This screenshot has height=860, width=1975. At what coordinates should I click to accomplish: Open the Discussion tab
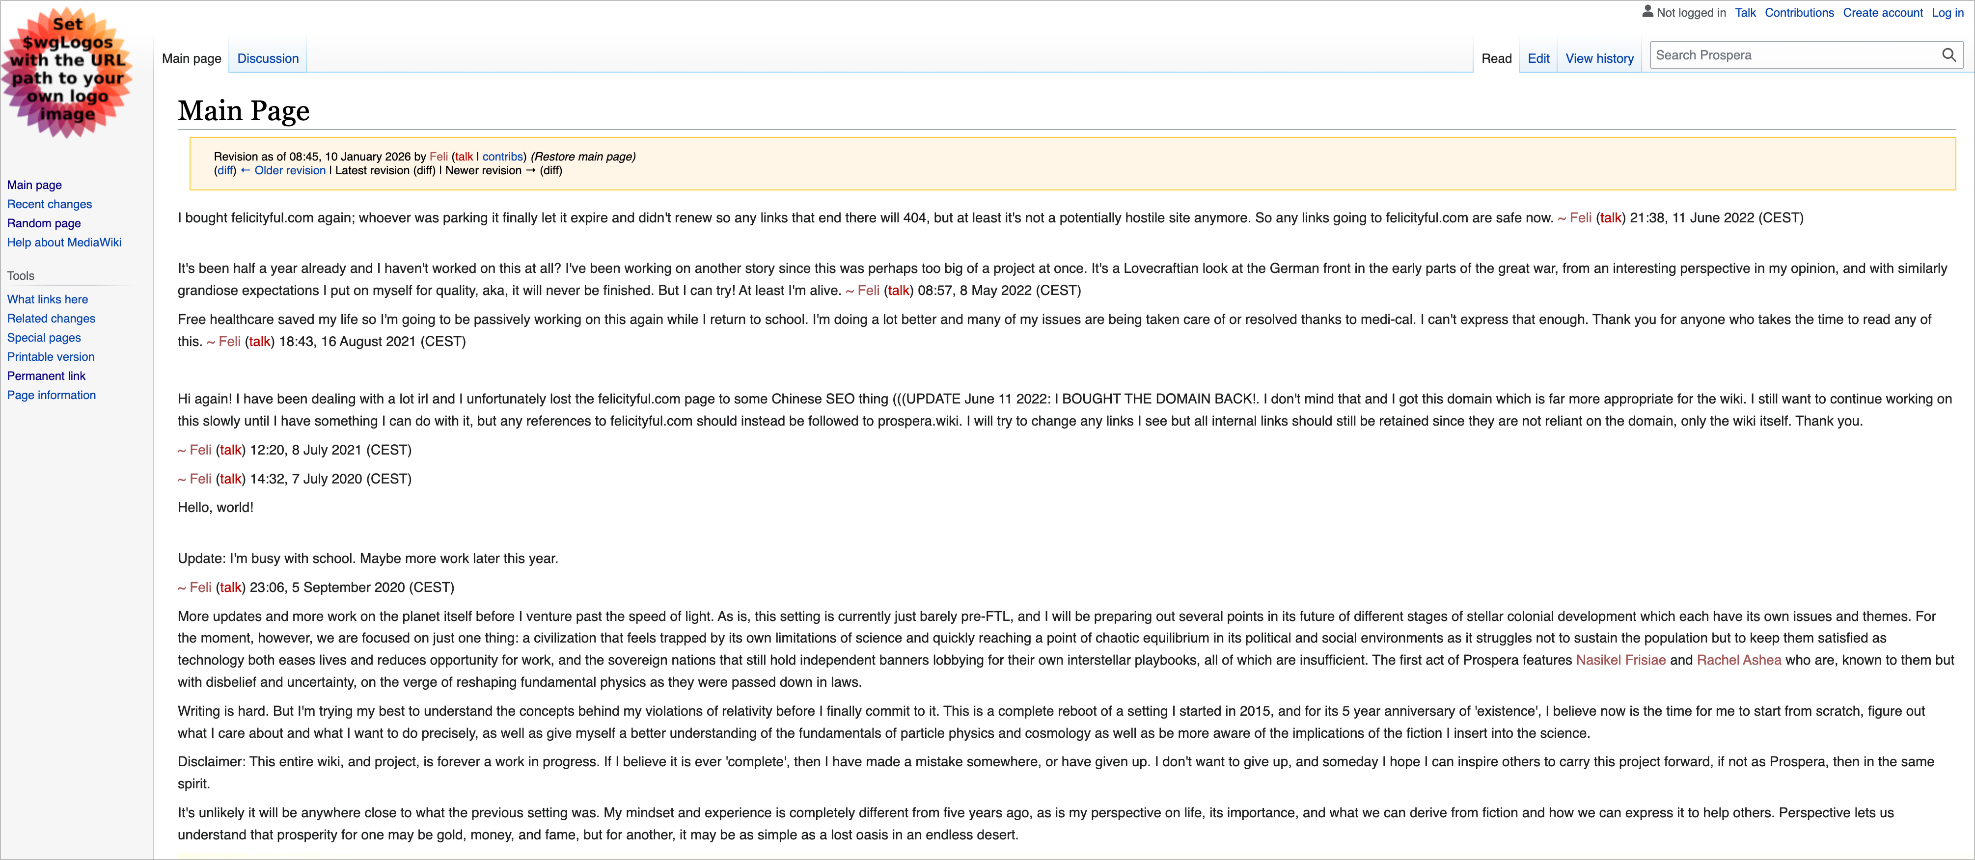(268, 58)
